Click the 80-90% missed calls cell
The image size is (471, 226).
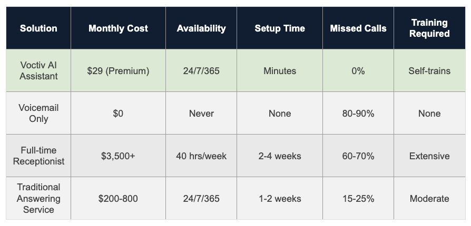click(358, 114)
